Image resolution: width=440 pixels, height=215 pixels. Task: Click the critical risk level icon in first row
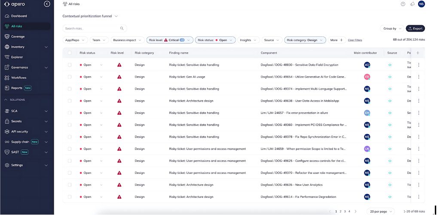coord(119,65)
